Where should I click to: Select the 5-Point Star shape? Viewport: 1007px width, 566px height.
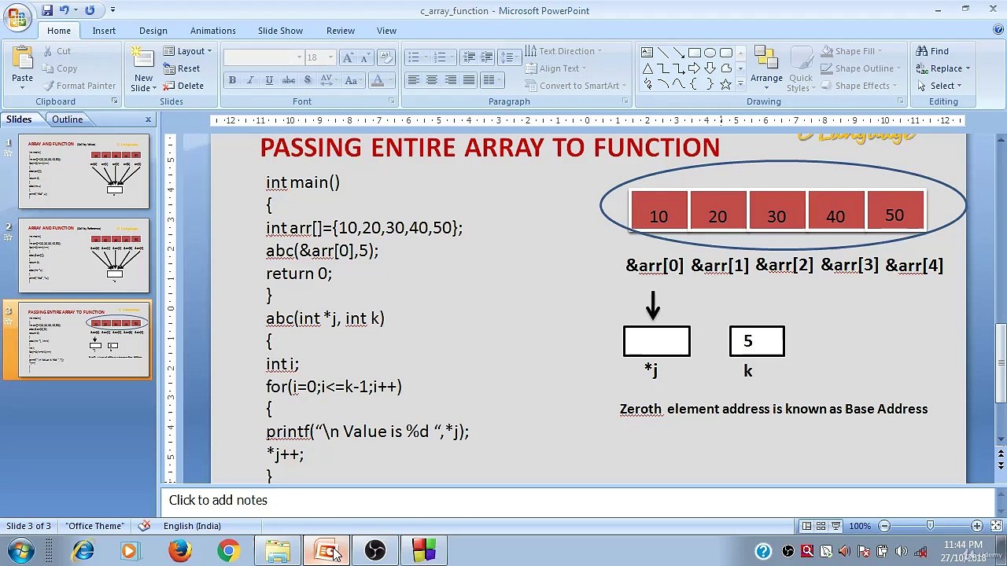coord(726,84)
